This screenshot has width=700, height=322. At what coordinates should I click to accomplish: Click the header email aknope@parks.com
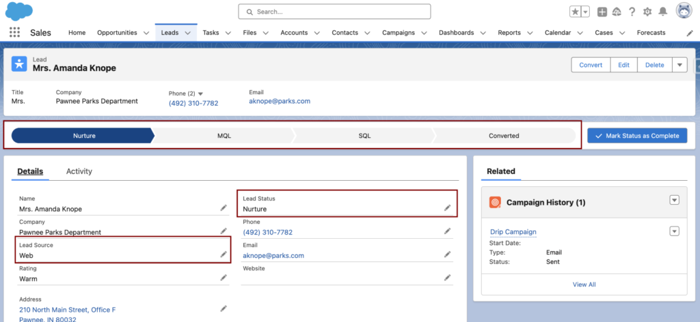coord(280,101)
